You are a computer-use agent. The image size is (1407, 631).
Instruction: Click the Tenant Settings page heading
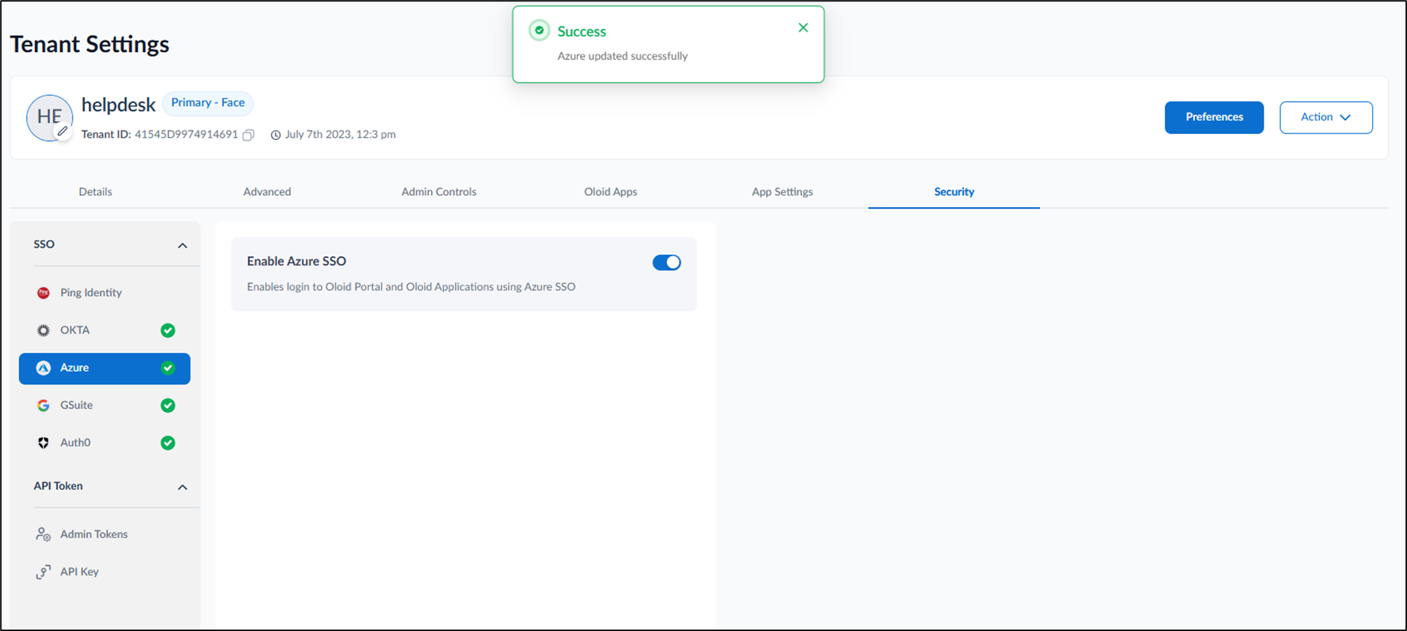point(90,44)
